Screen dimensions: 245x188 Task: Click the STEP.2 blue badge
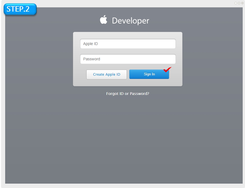tap(20, 9)
